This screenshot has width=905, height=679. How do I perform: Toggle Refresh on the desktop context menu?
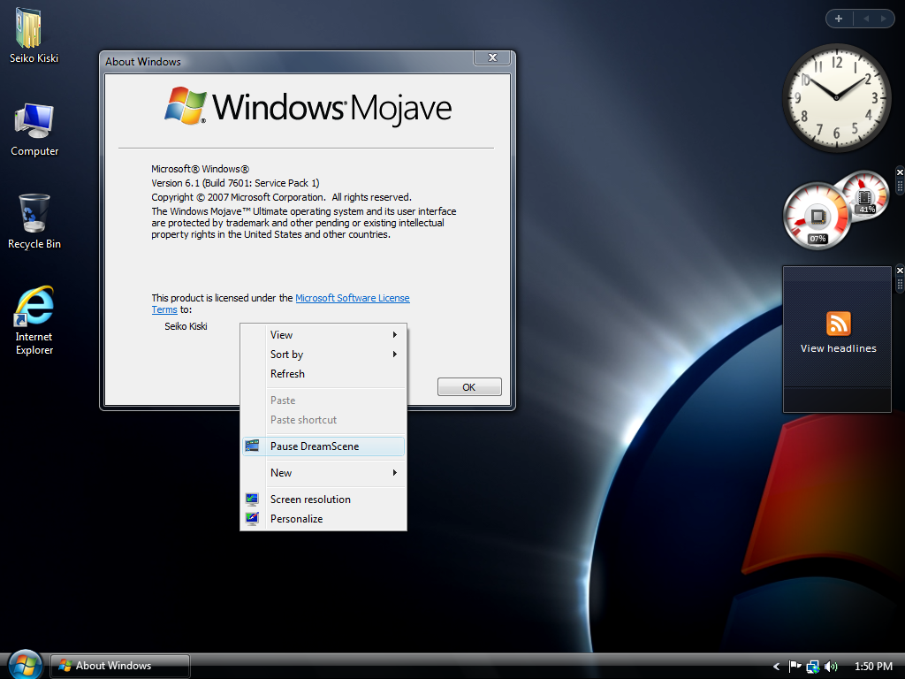[287, 373]
